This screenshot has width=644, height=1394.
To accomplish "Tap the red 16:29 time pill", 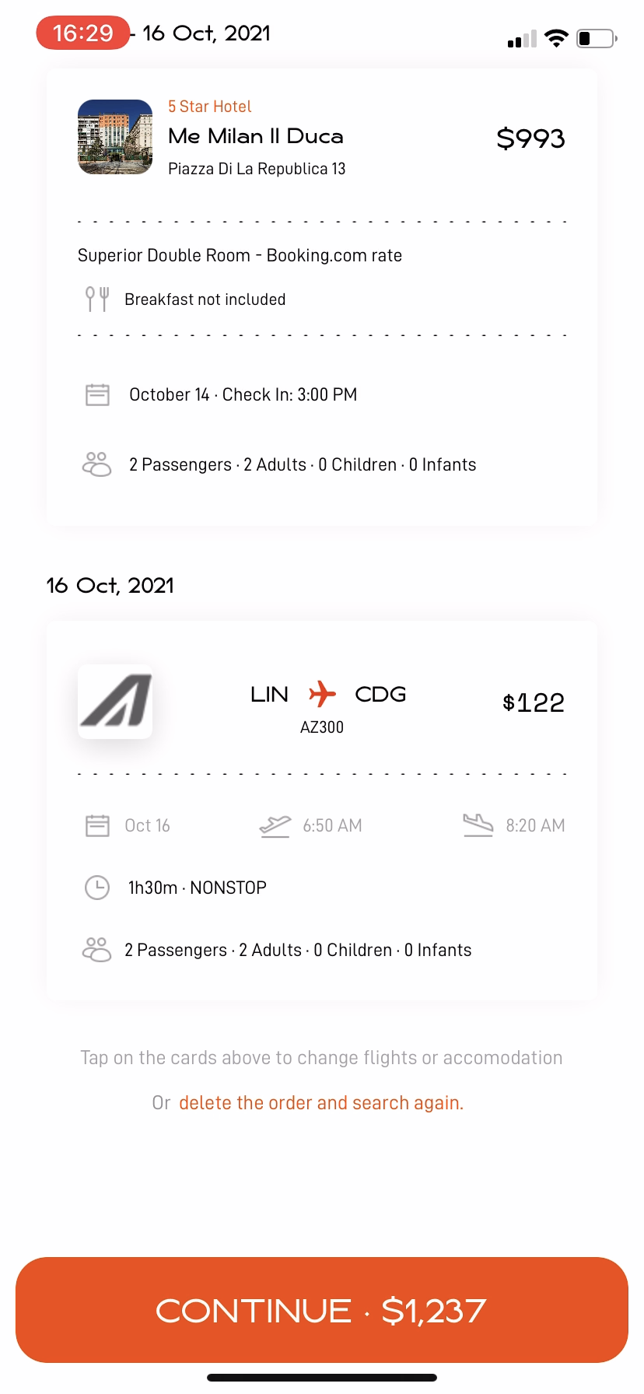I will (83, 33).
